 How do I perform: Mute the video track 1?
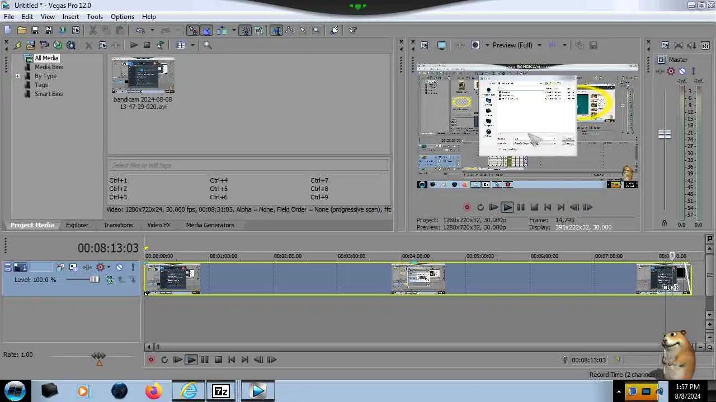119,267
